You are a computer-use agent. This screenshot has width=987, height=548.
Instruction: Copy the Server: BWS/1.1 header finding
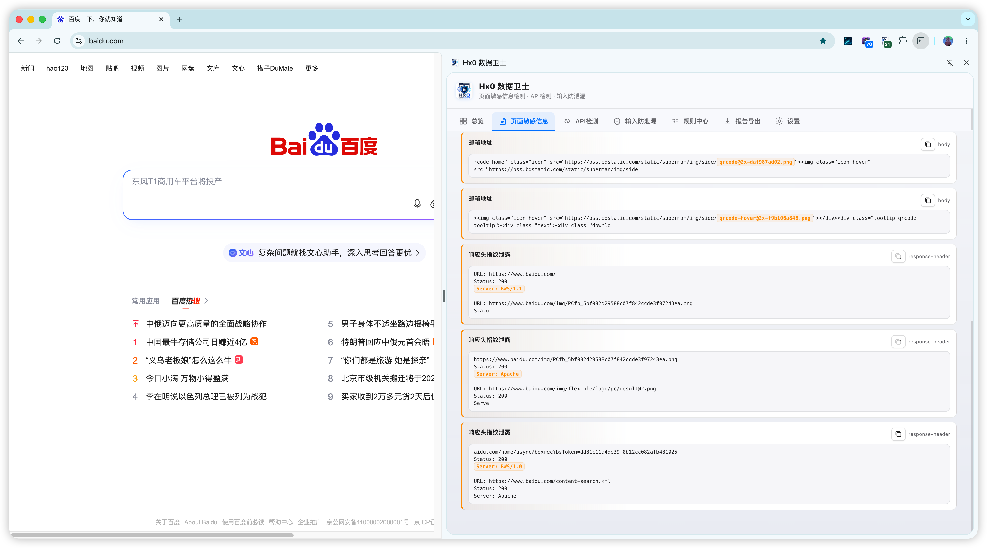898,256
